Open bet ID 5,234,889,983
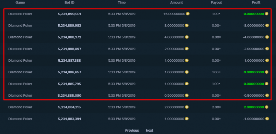The height and width of the screenshot is (134, 276). click(x=70, y=26)
